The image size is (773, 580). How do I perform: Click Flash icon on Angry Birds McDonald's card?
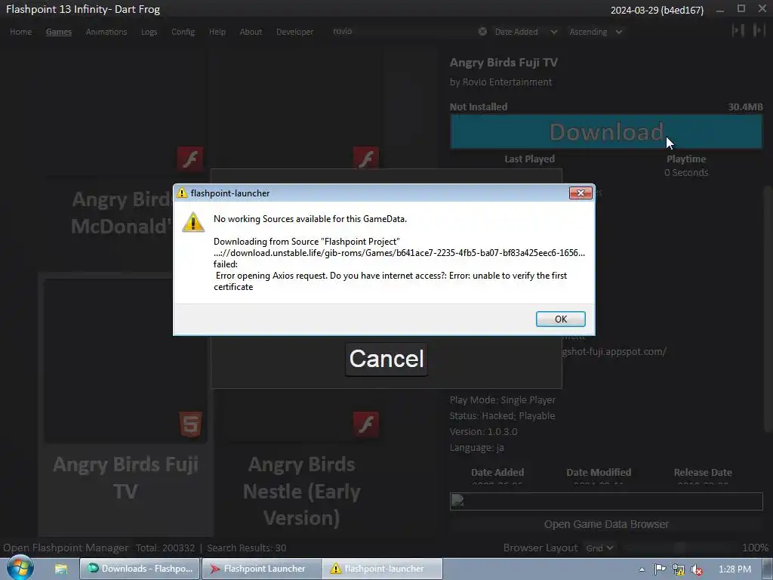189,159
